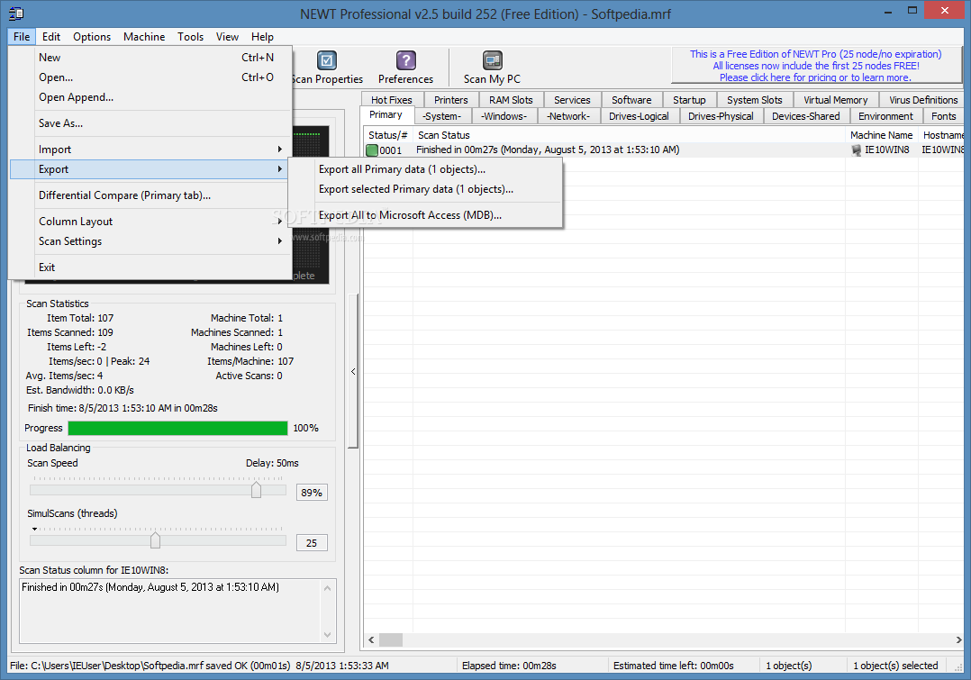971x680 pixels.
Task: Open the Edit menu
Action: 50,37
